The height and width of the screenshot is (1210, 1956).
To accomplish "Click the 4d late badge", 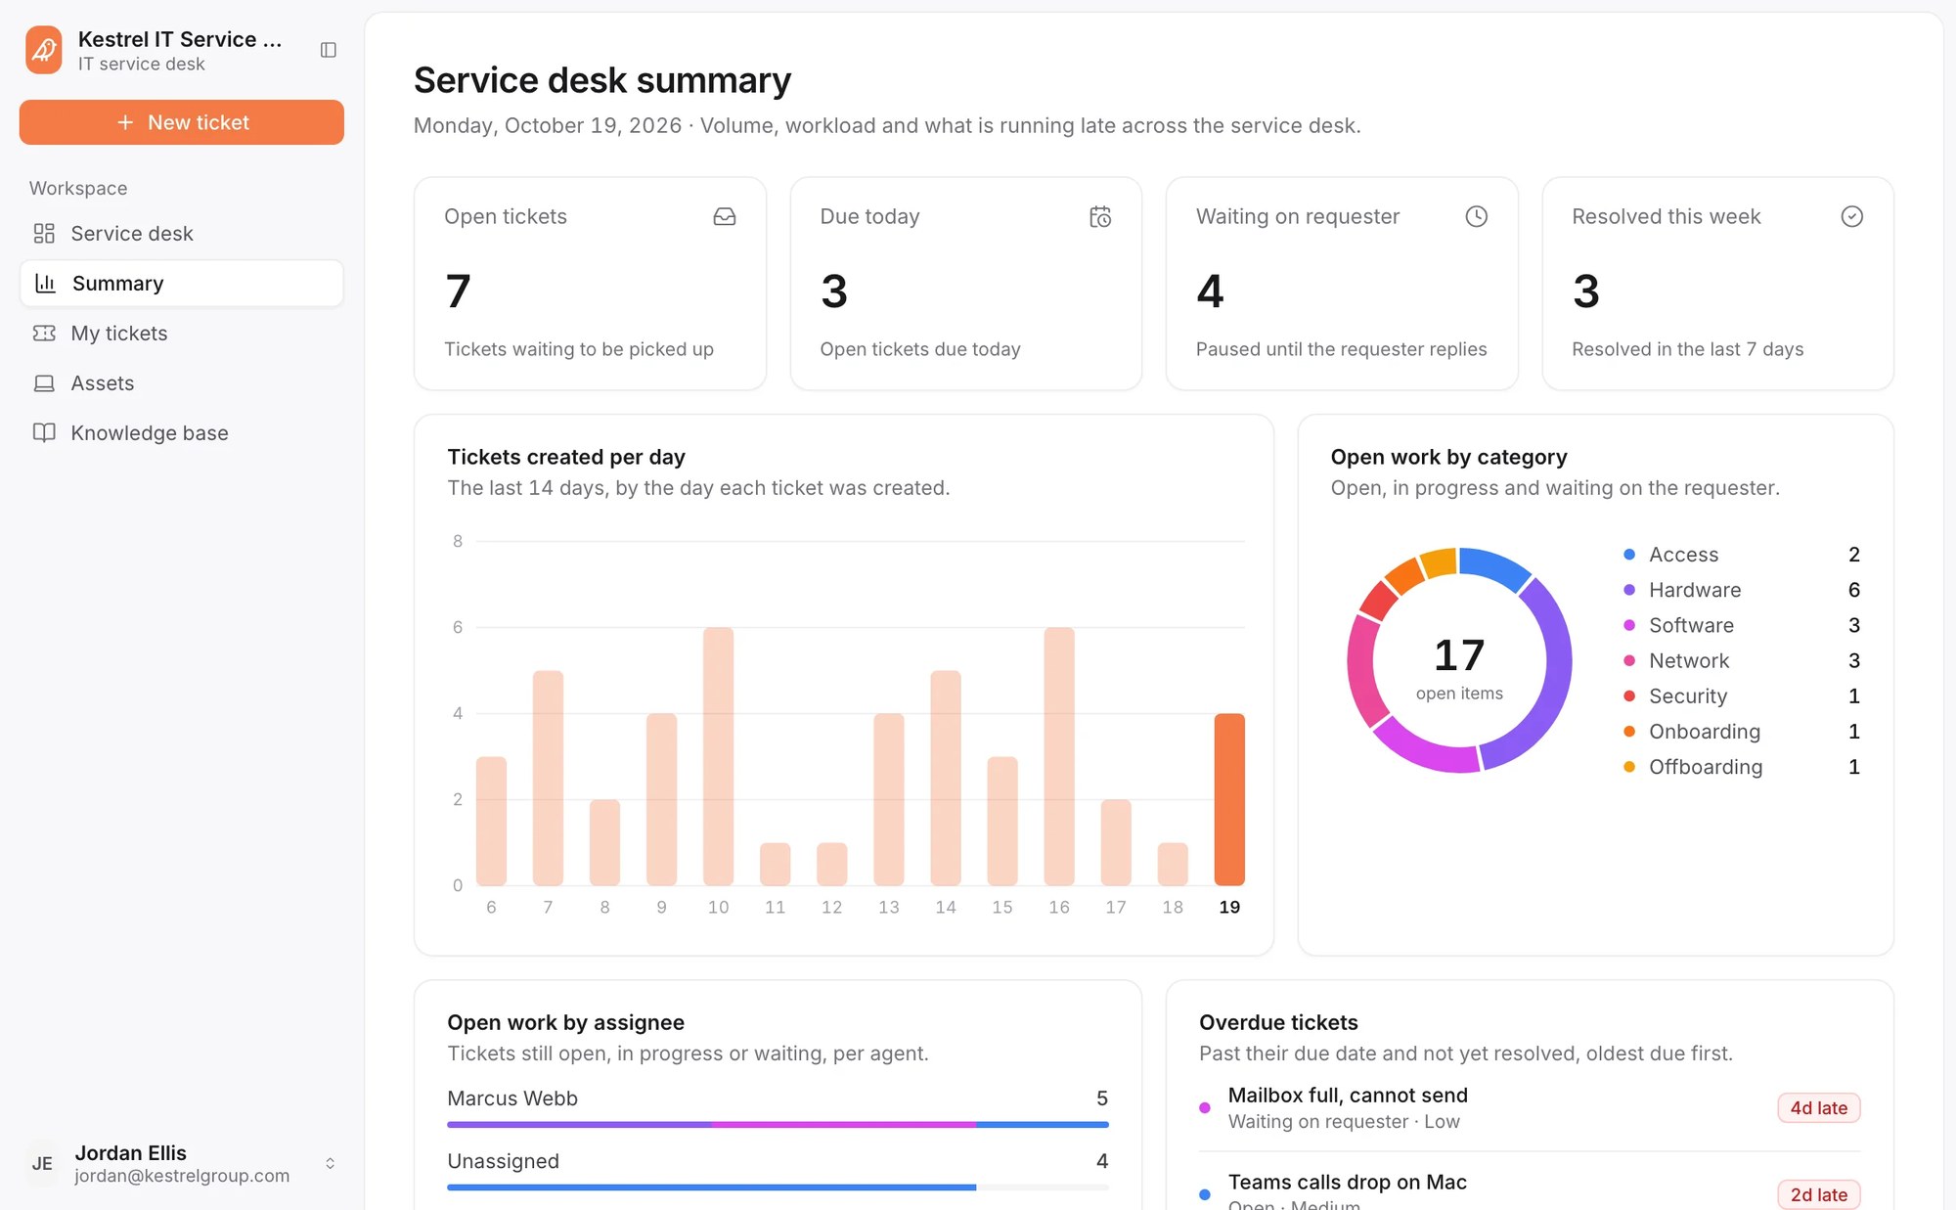I will [x=1819, y=1108].
